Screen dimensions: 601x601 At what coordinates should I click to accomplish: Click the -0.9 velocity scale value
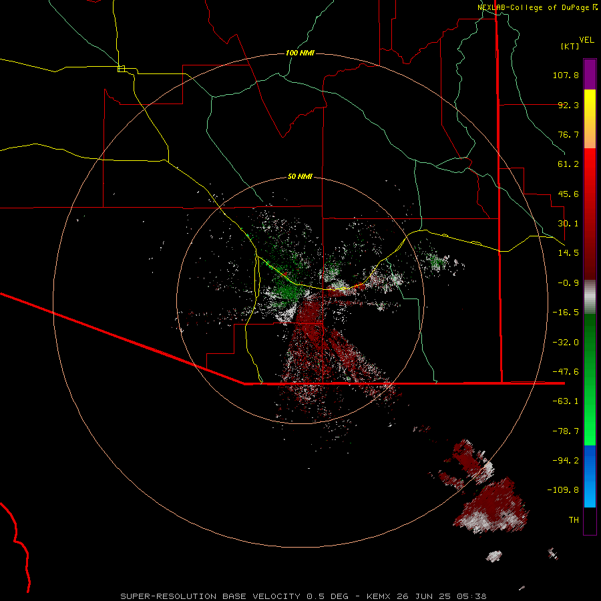[x=568, y=283]
